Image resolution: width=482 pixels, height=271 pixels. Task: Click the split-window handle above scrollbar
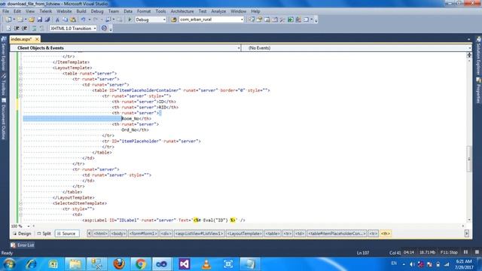(469, 55)
